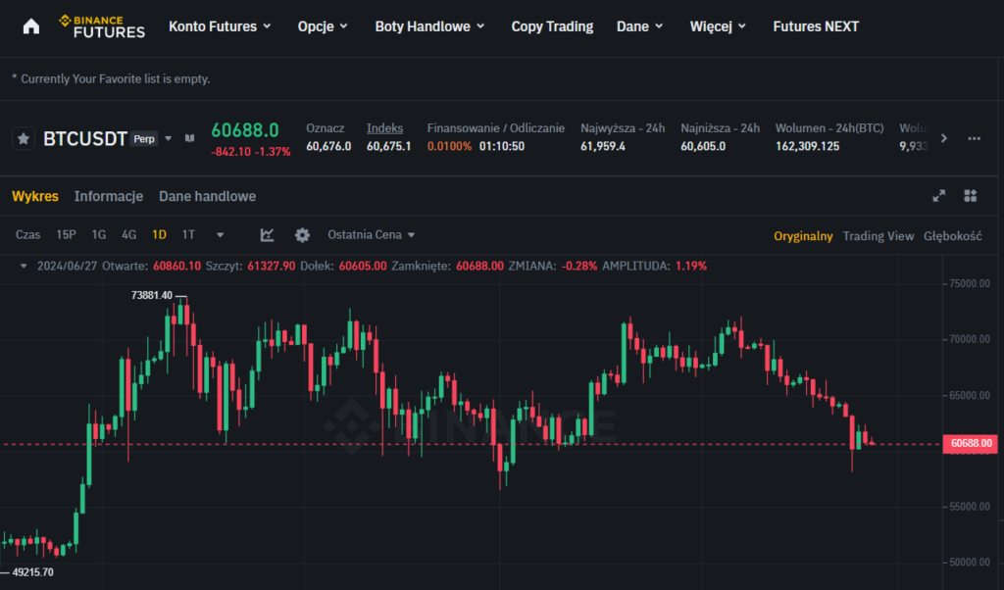Click the Copy Trading link
This screenshot has width=1004, height=590.
pos(552,26)
